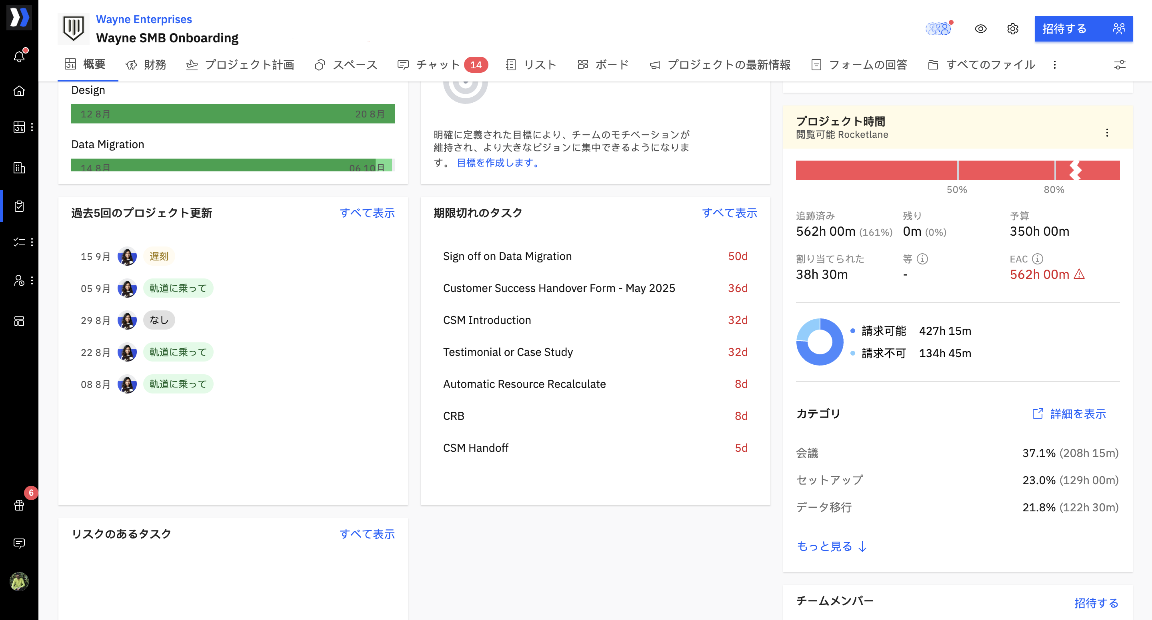The image size is (1152, 620).
Task: Open settings gear icon in header
Action: [x=1012, y=29]
